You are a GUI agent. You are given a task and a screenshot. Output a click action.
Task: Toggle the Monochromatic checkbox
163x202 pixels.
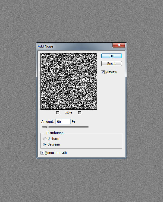click(42, 153)
